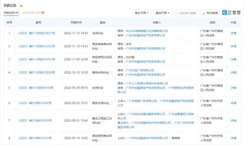Screen dimensions: 244x145
Task: Click 详情 for row 3
Action: coord(233,59)
